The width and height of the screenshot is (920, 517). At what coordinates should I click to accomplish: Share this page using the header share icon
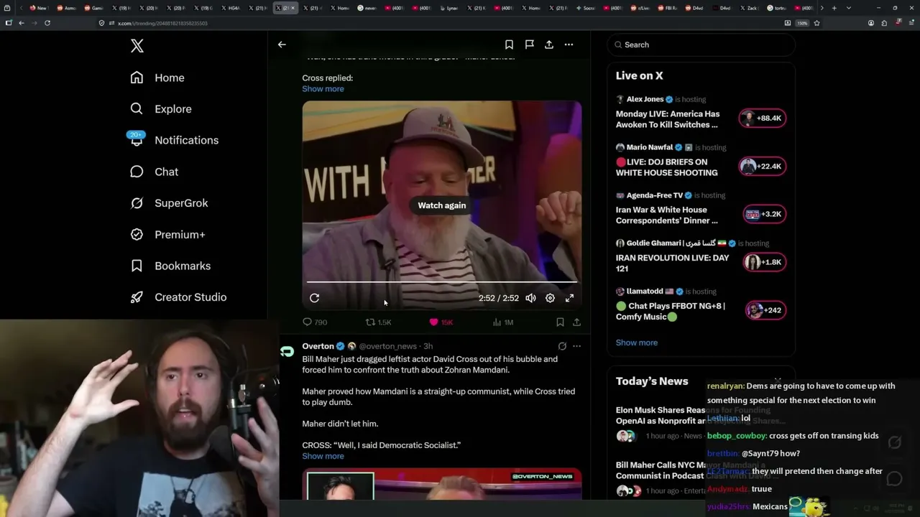[x=548, y=45]
